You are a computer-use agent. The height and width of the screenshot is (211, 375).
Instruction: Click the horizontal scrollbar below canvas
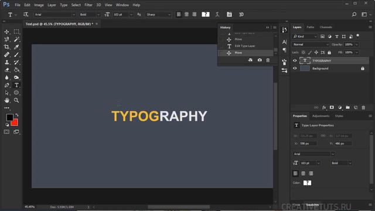(179, 207)
